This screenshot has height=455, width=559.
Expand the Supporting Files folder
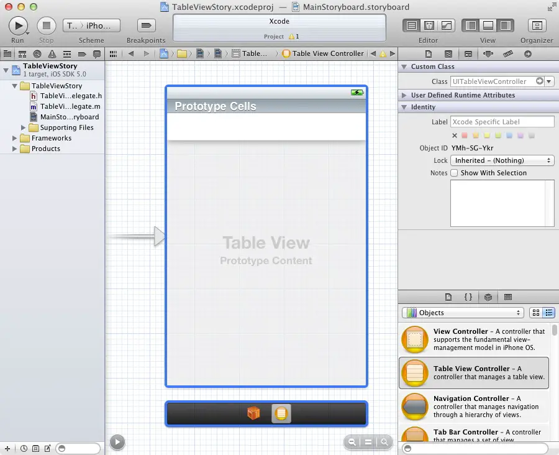(x=24, y=127)
